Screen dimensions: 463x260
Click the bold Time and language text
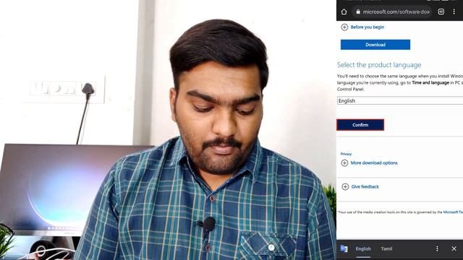click(x=430, y=83)
